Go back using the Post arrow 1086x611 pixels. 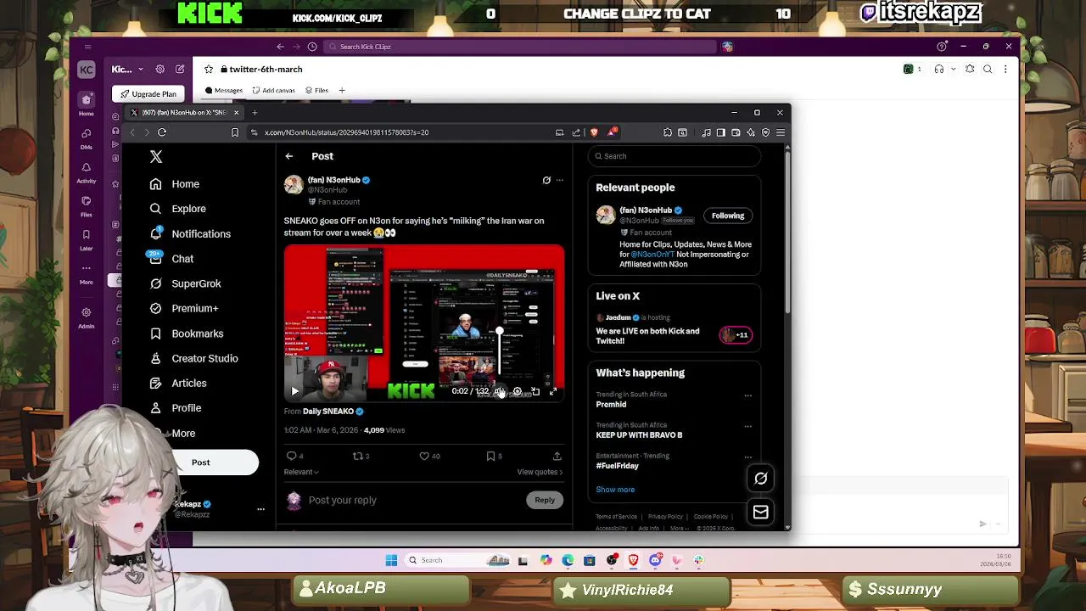(x=289, y=156)
